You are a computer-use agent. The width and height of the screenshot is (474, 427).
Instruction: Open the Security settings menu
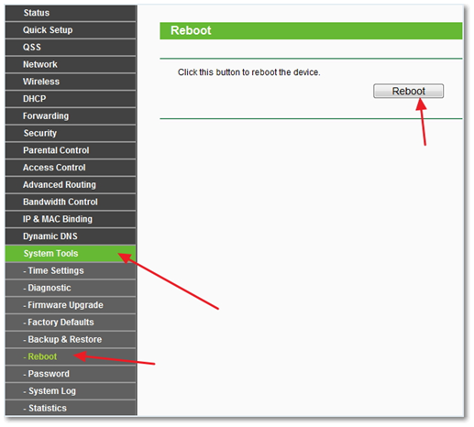tap(71, 133)
